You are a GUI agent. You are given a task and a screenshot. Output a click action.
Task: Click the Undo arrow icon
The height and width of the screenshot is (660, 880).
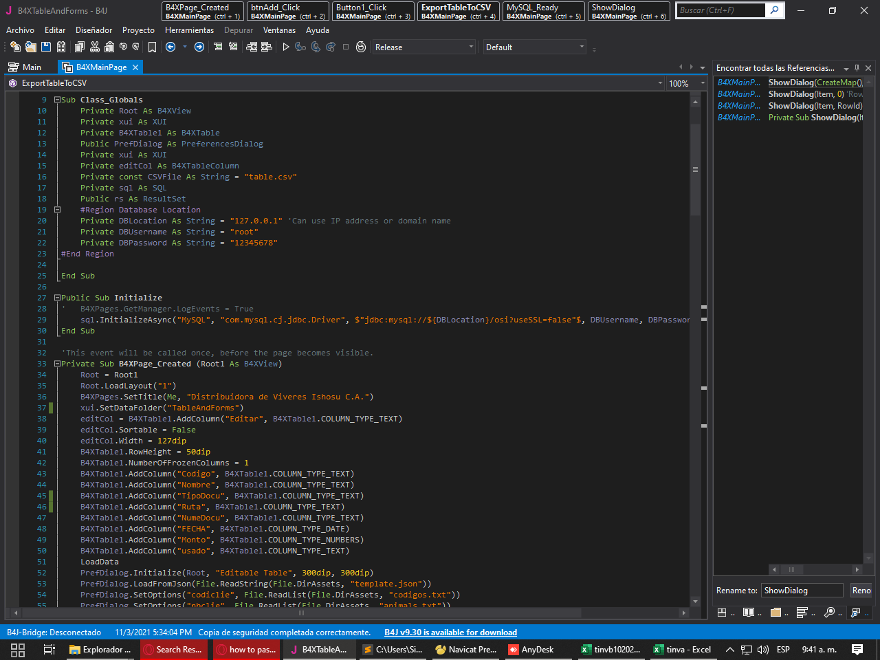click(x=123, y=47)
